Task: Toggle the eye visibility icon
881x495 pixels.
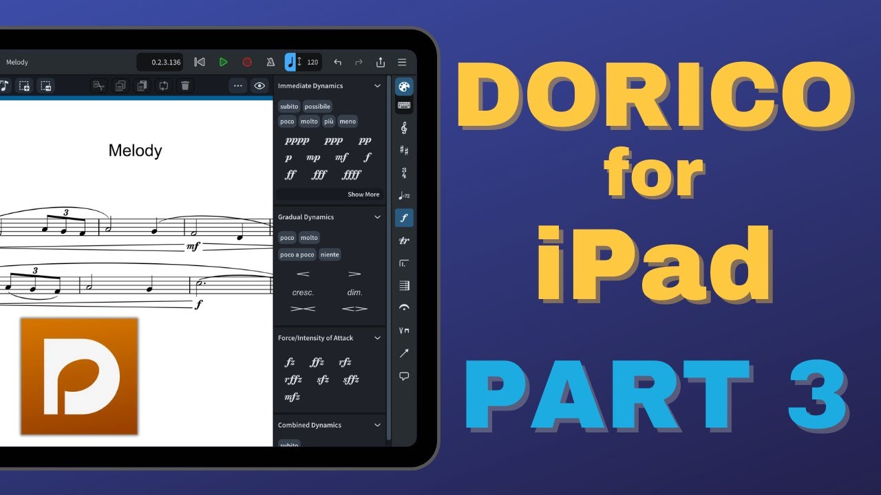Action: [259, 86]
